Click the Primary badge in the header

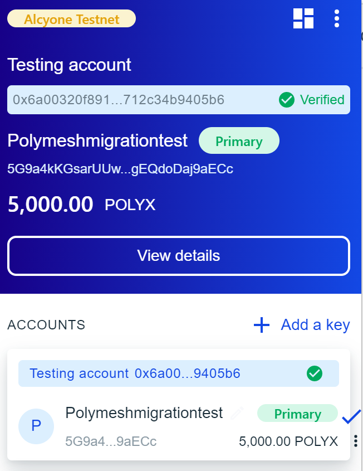coord(239,141)
